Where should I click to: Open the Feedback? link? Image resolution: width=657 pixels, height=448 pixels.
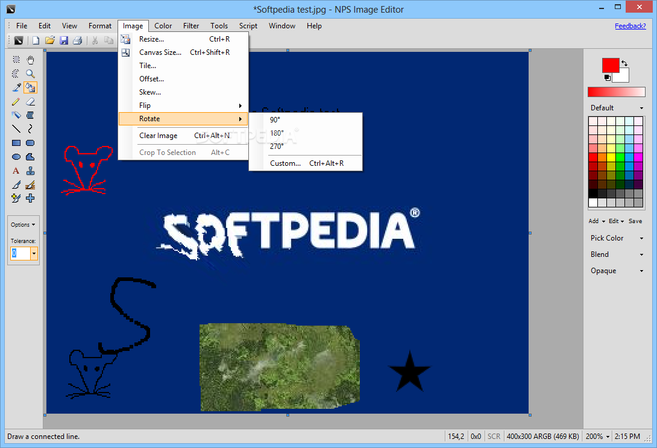tap(630, 26)
